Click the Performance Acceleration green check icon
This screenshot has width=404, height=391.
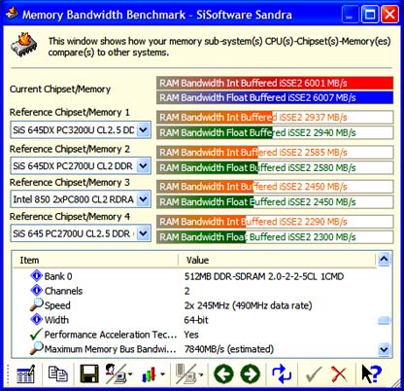tap(36, 334)
